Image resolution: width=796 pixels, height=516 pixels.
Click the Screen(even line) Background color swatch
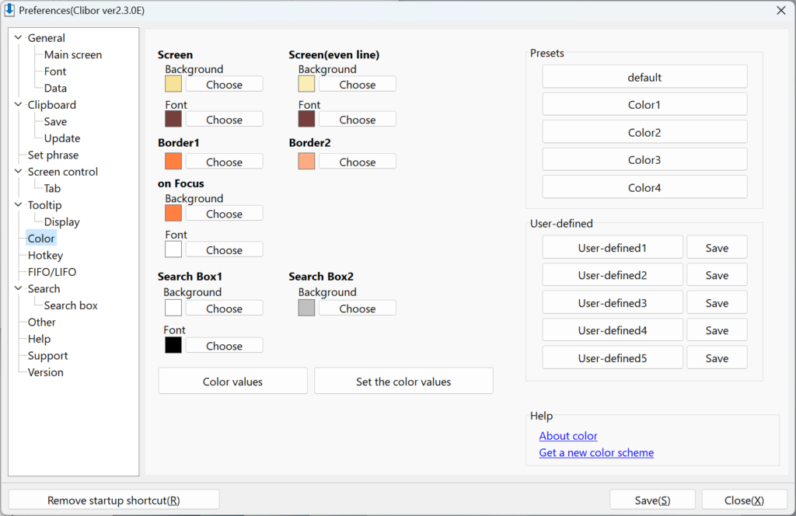306,84
